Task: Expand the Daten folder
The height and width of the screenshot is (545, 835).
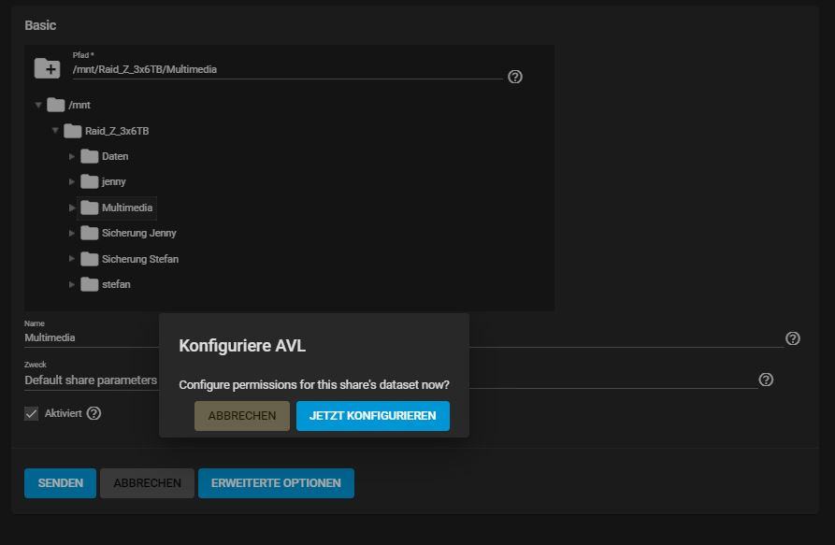Action: (72, 156)
